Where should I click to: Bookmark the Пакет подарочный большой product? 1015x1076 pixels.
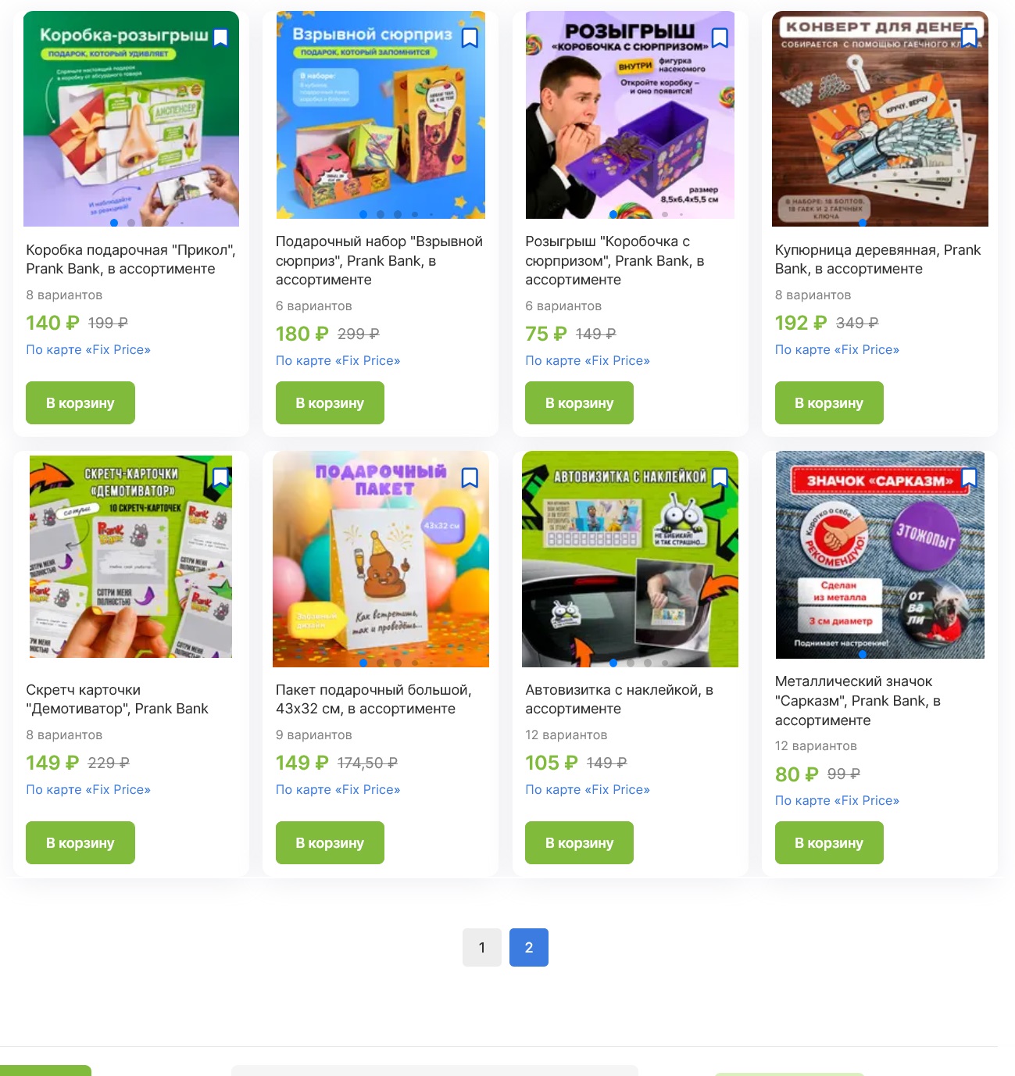(470, 477)
